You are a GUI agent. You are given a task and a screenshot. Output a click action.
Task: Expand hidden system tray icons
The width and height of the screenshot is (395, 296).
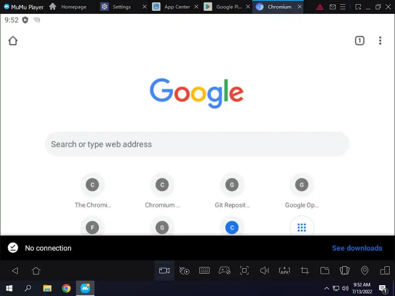tap(326, 288)
